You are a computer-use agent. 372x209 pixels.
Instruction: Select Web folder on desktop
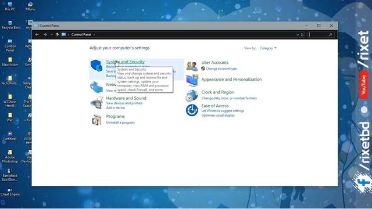[10, 117]
